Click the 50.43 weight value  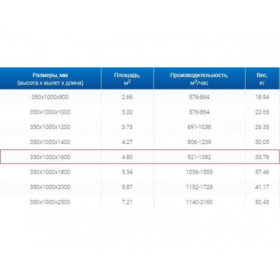point(262,202)
